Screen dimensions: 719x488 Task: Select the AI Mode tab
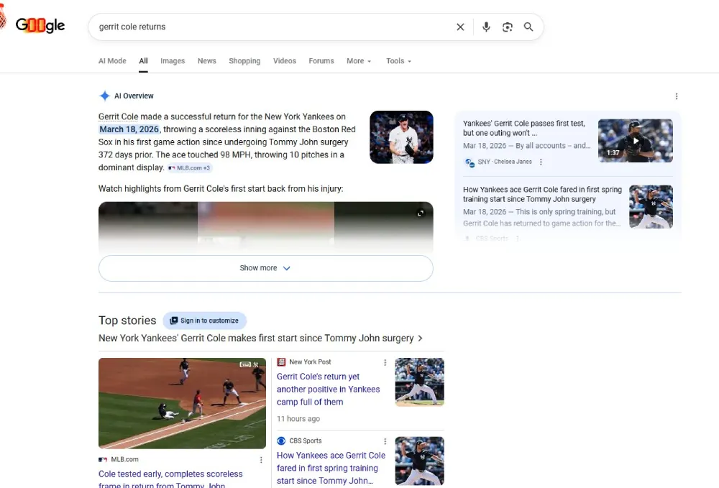pos(112,61)
